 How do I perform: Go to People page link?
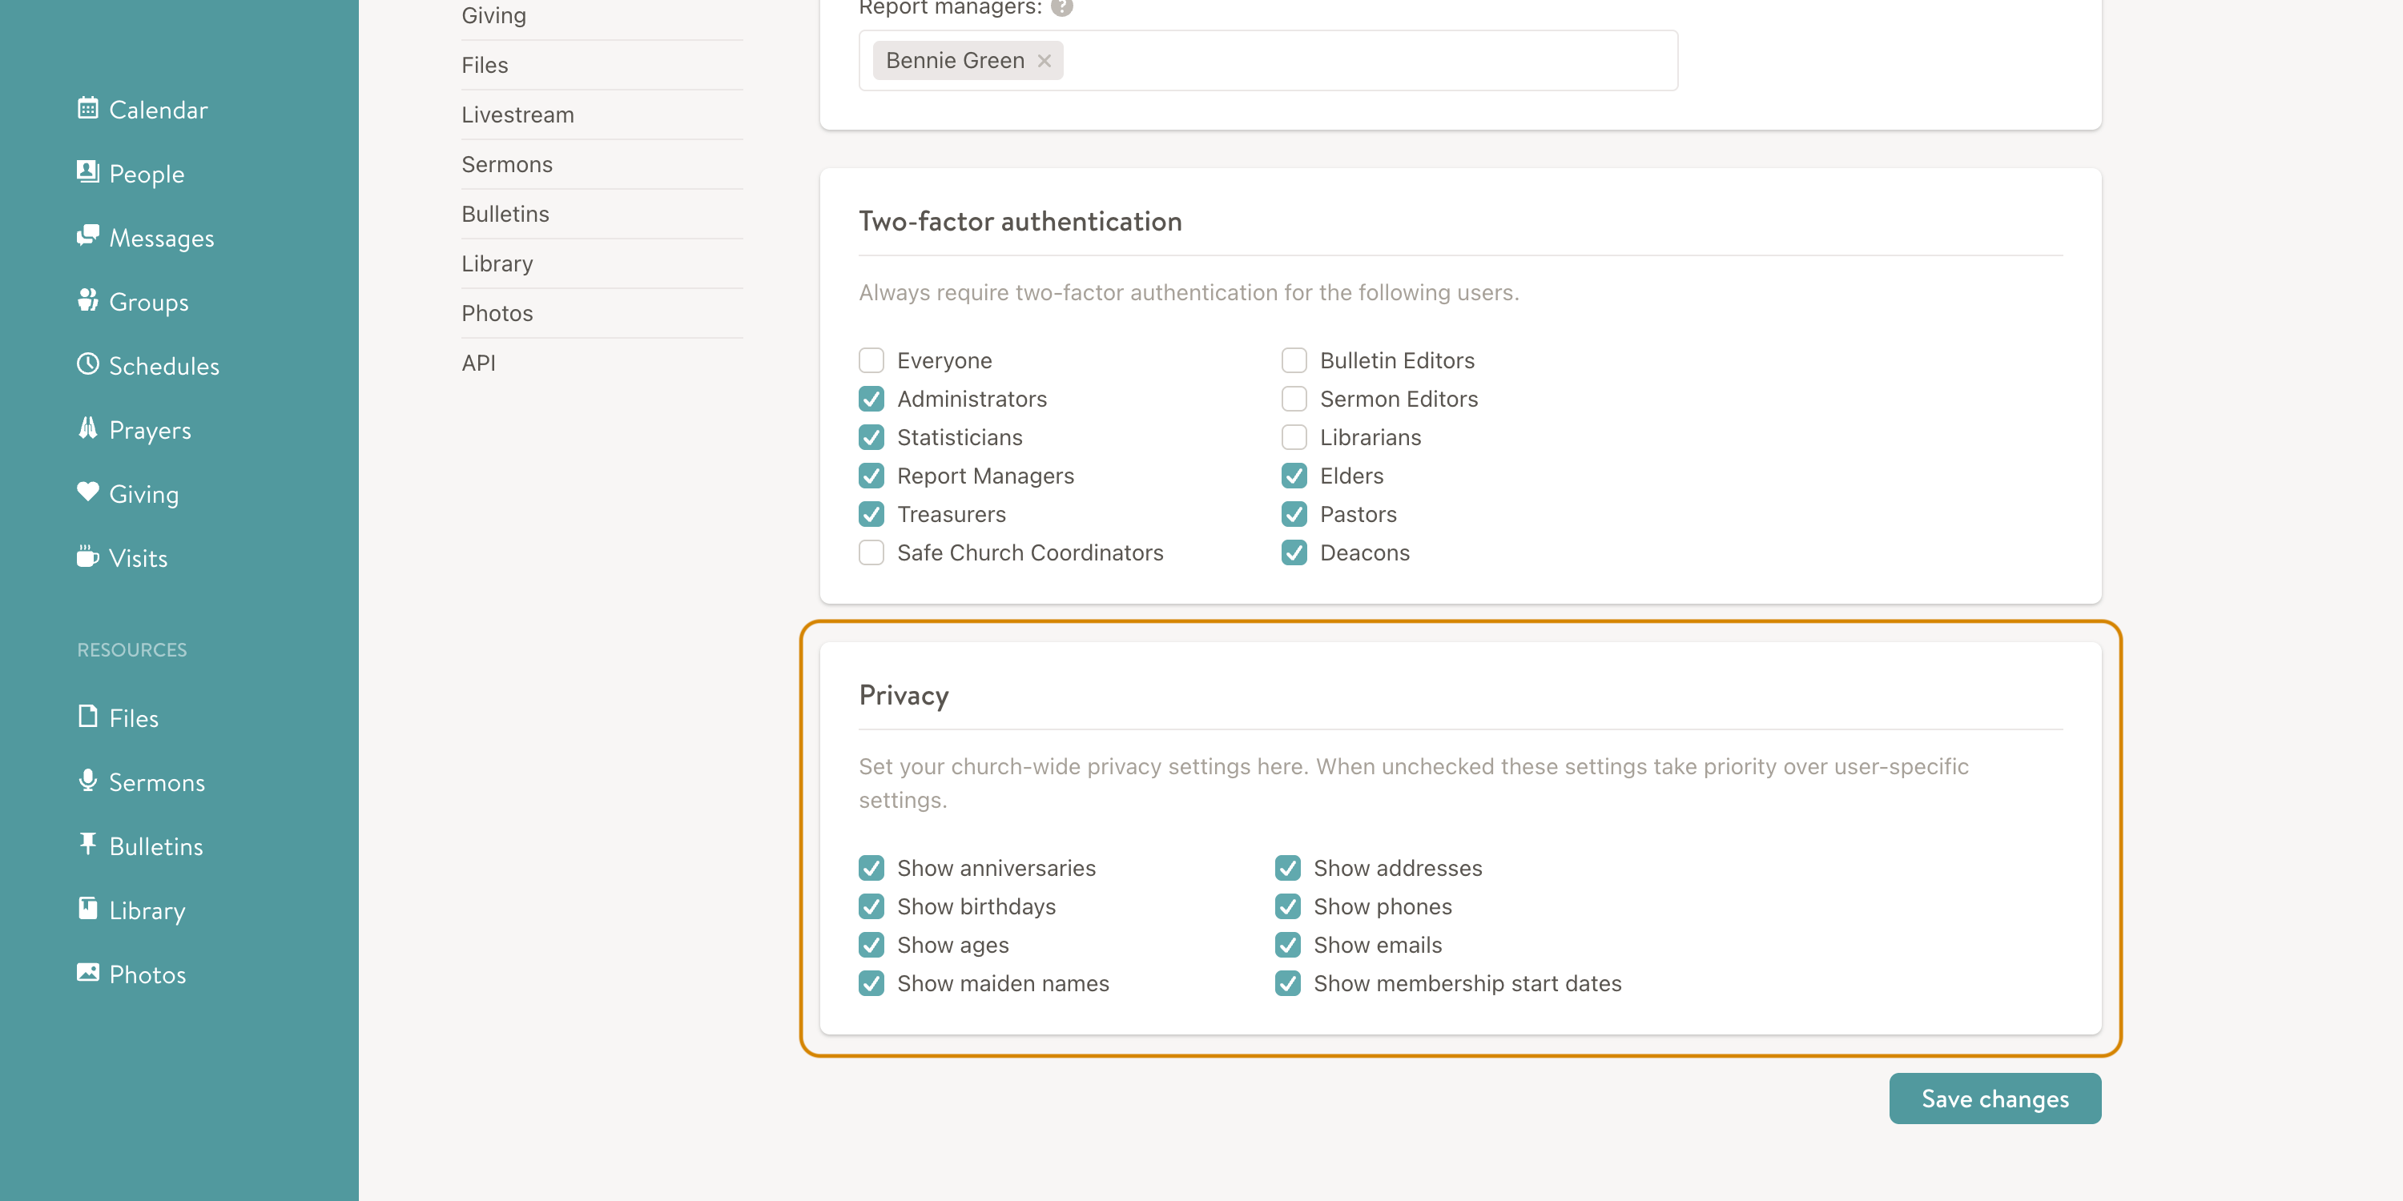147,174
